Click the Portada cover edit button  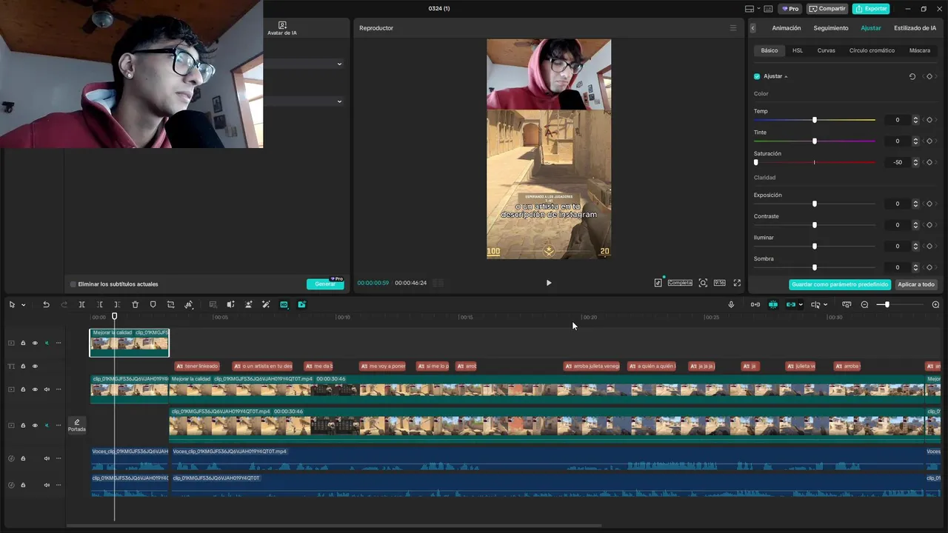click(77, 425)
